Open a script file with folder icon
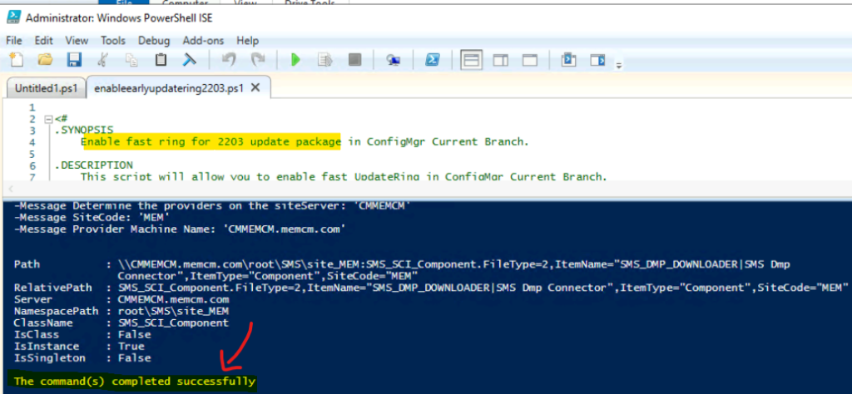Screen dimensions: 852x394 tap(45, 59)
